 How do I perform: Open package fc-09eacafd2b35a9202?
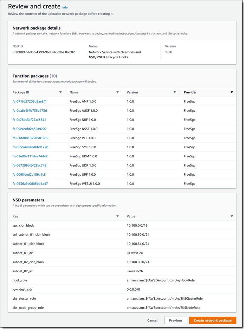click(30, 129)
